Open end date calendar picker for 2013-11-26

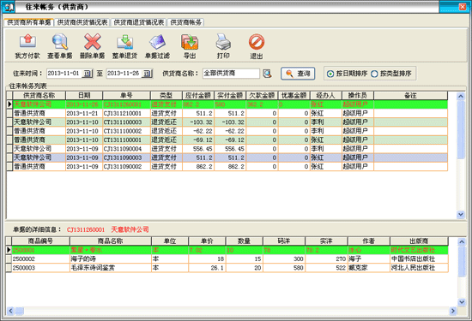[147, 74]
